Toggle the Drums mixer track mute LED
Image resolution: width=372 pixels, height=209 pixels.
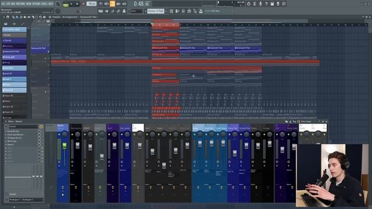coord(85,135)
